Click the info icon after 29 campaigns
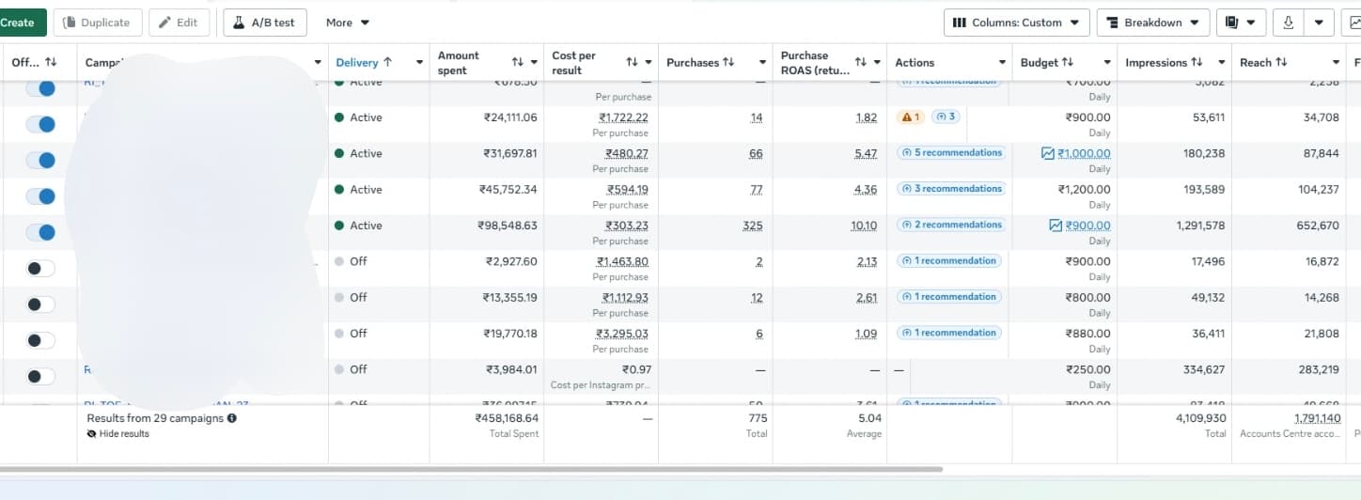 tap(231, 418)
